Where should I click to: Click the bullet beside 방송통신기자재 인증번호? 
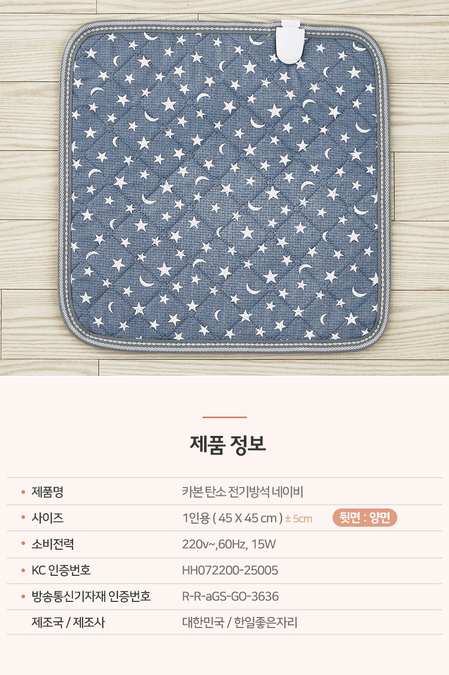23,596
